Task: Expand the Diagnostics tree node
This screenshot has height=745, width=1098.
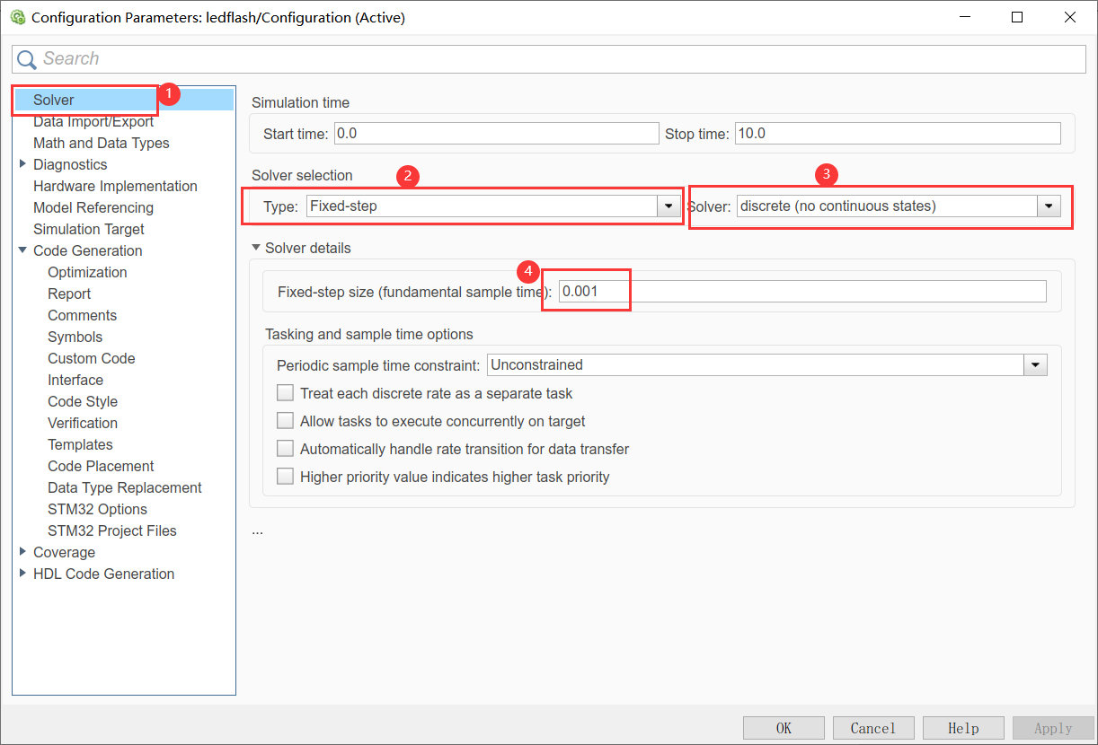Action: [x=22, y=164]
